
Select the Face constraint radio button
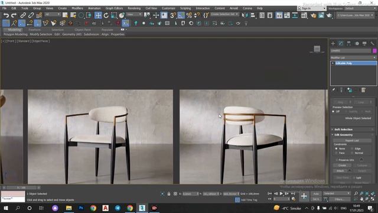pos(336,153)
